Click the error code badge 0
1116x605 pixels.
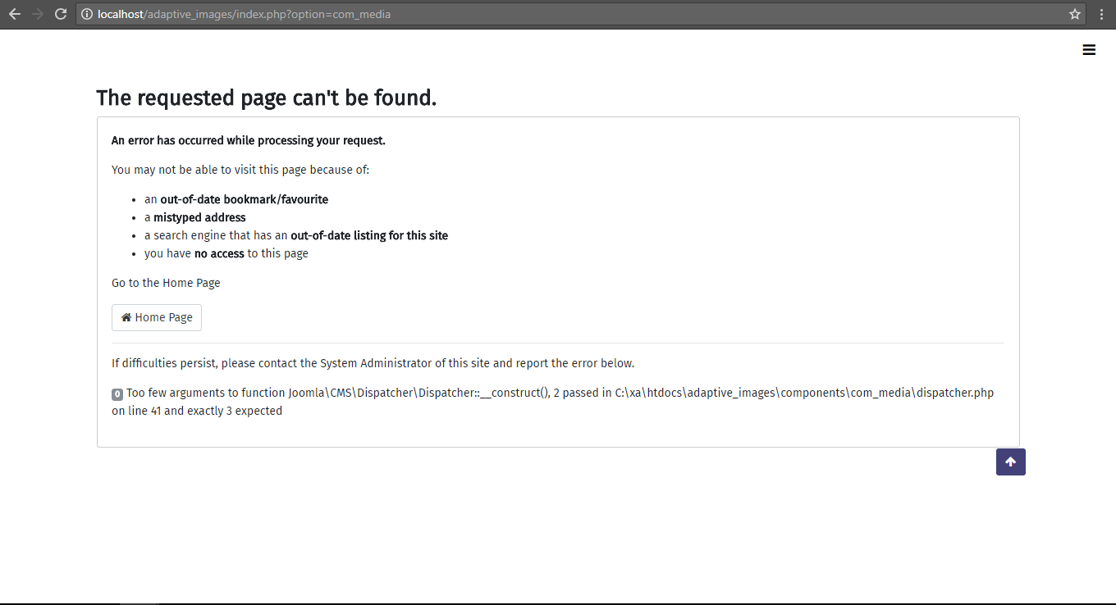[x=117, y=393]
